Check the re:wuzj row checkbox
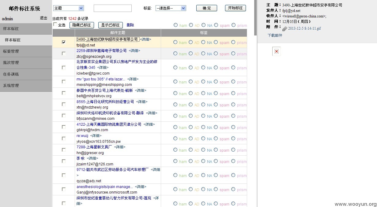The width and height of the screenshot is (377, 207). [x=64, y=139]
